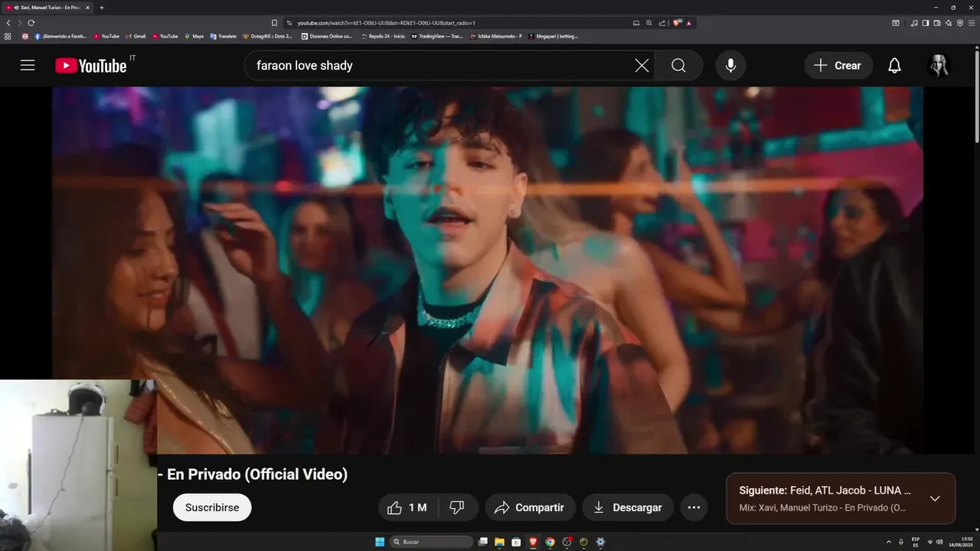Submit search with the magnifier button
This screenshot has height=551, width=980.
(678, 65)
